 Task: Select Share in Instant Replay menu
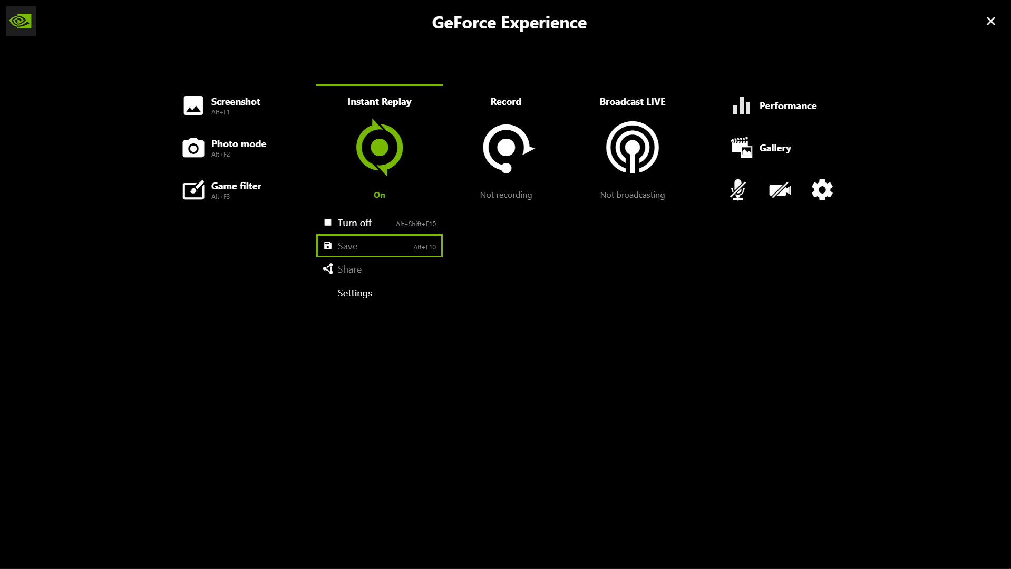point(380,269)
